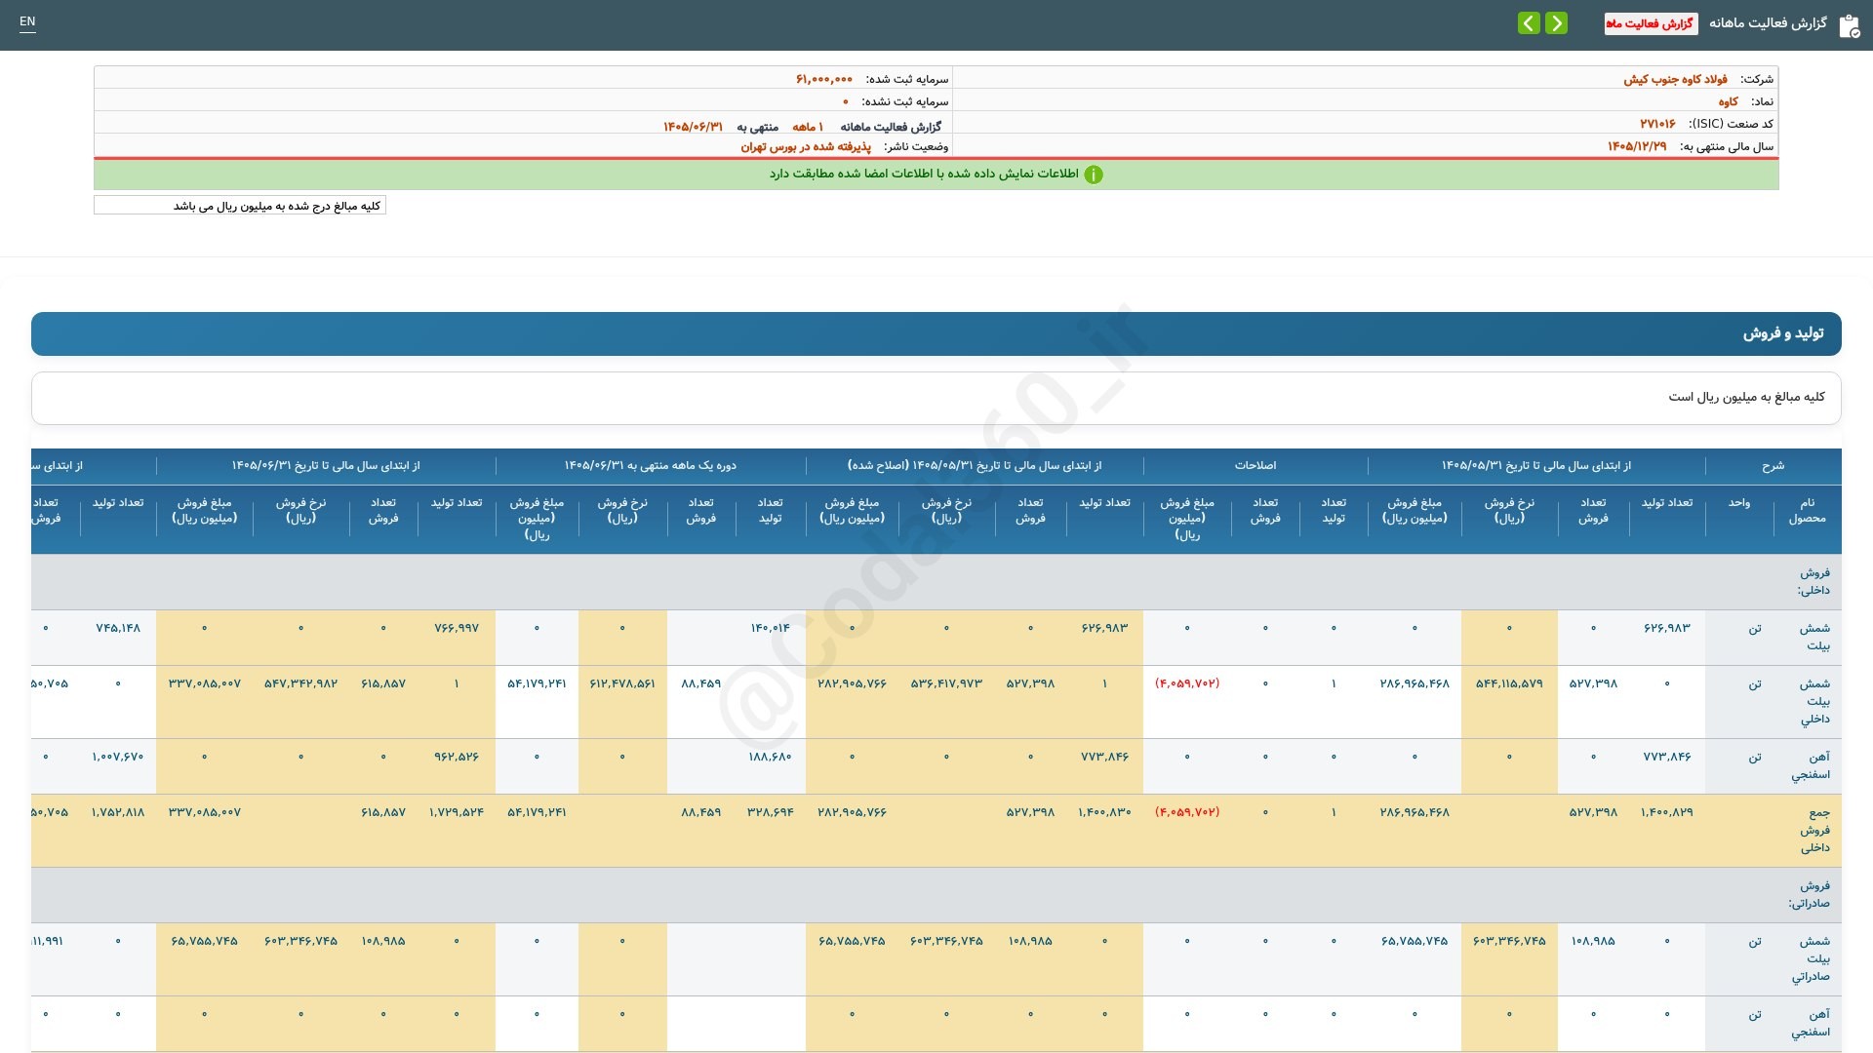Open the red گزارش فعالیت ماهانه report selector
The image size is (1873, 1053).
pyautogui.click(x=1651, y=23)
